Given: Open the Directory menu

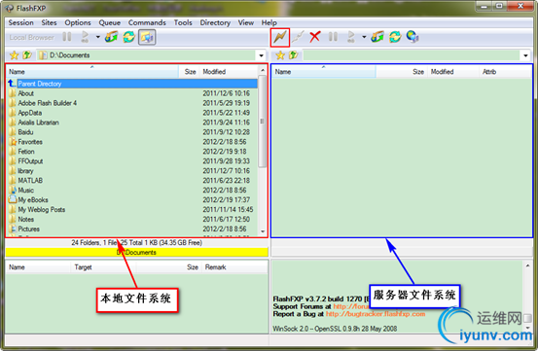Looking at the screenshot, I should 215,22.
